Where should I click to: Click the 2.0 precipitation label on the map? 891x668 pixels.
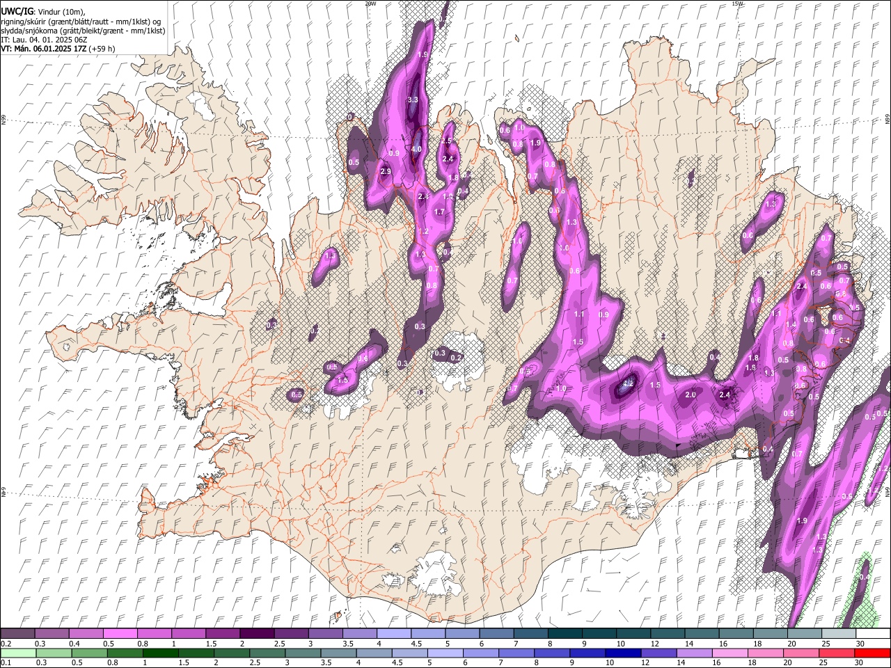point(691,395)
